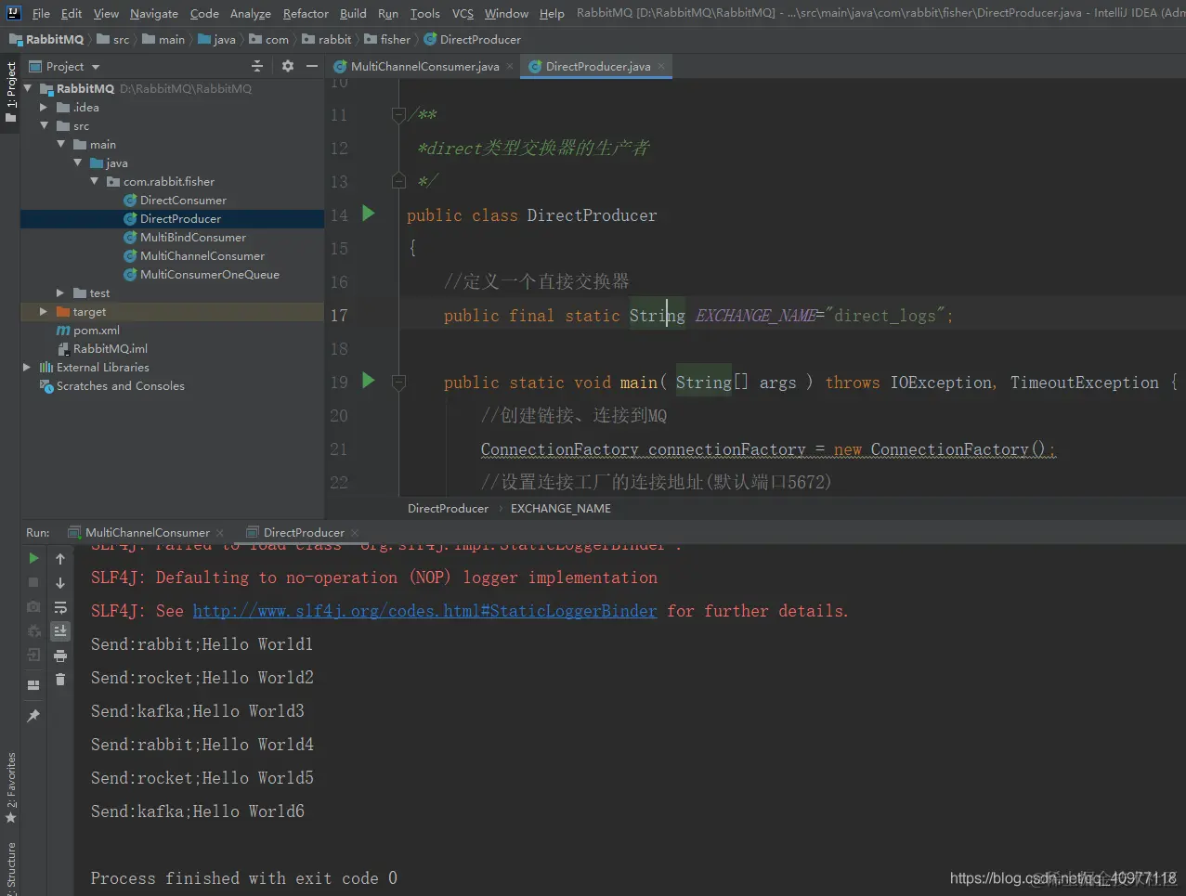Click the Exit icon in Run panel
Viewport: 1186px width, 896px height.
[33, 655]
